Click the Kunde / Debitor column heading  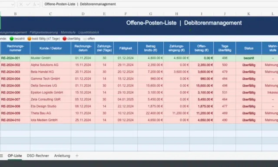[x=50, y=48]
